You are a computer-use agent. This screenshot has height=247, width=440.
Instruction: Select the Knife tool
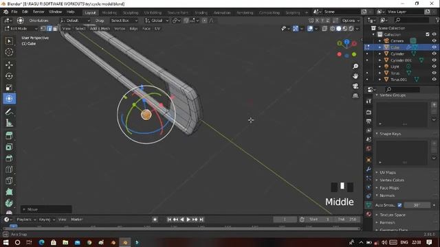[9, 180]
